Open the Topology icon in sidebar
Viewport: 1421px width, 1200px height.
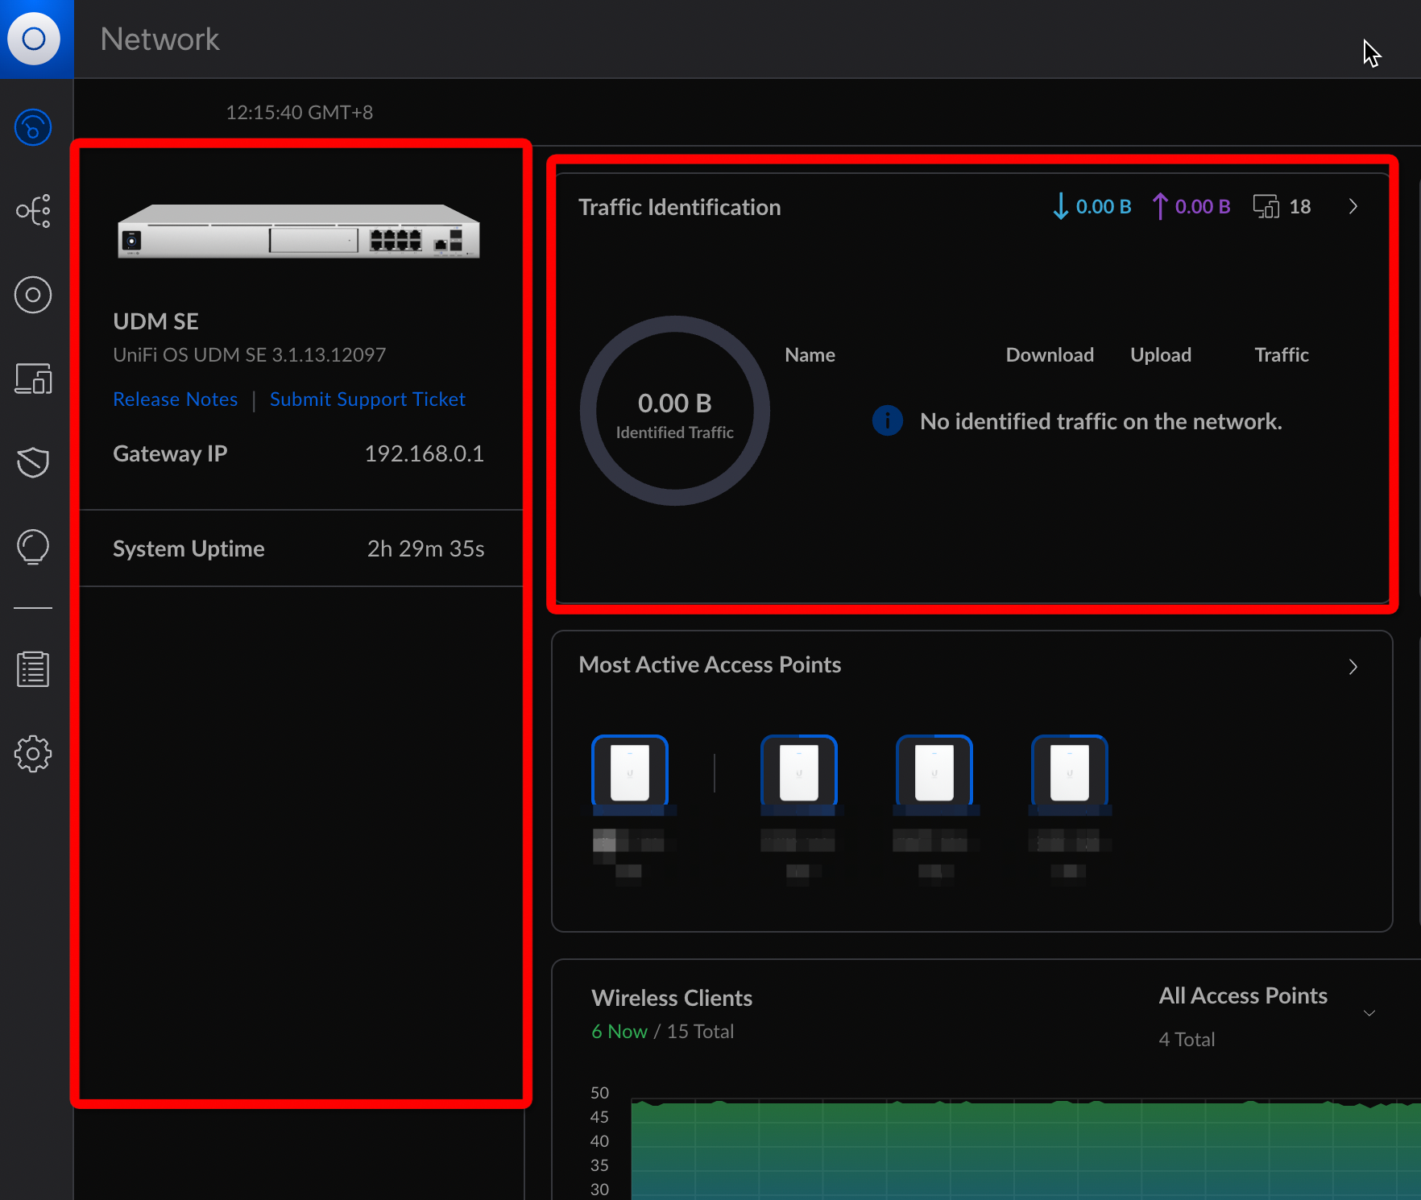33,211
